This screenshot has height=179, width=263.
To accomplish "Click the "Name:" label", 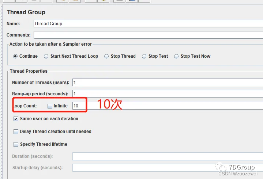I will click(13, 24).
